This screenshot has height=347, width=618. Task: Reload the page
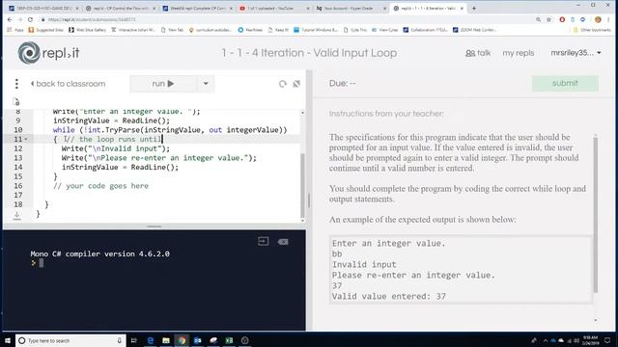tap(30, 19)
